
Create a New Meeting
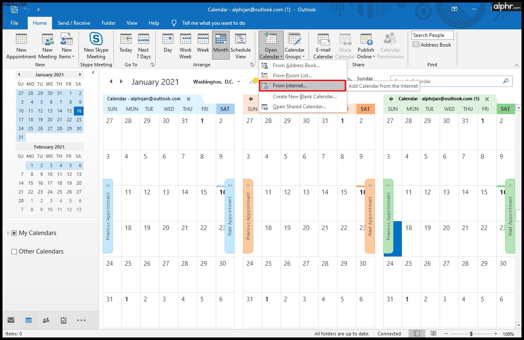47,46
